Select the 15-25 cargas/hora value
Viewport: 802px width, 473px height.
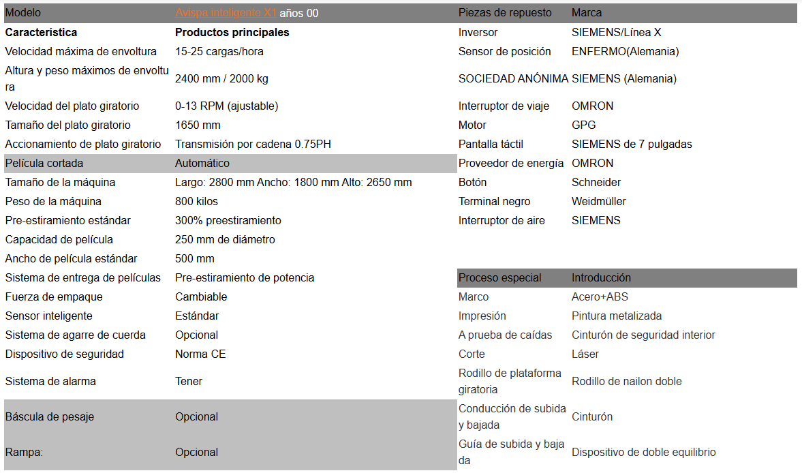(x=219, y=51)
